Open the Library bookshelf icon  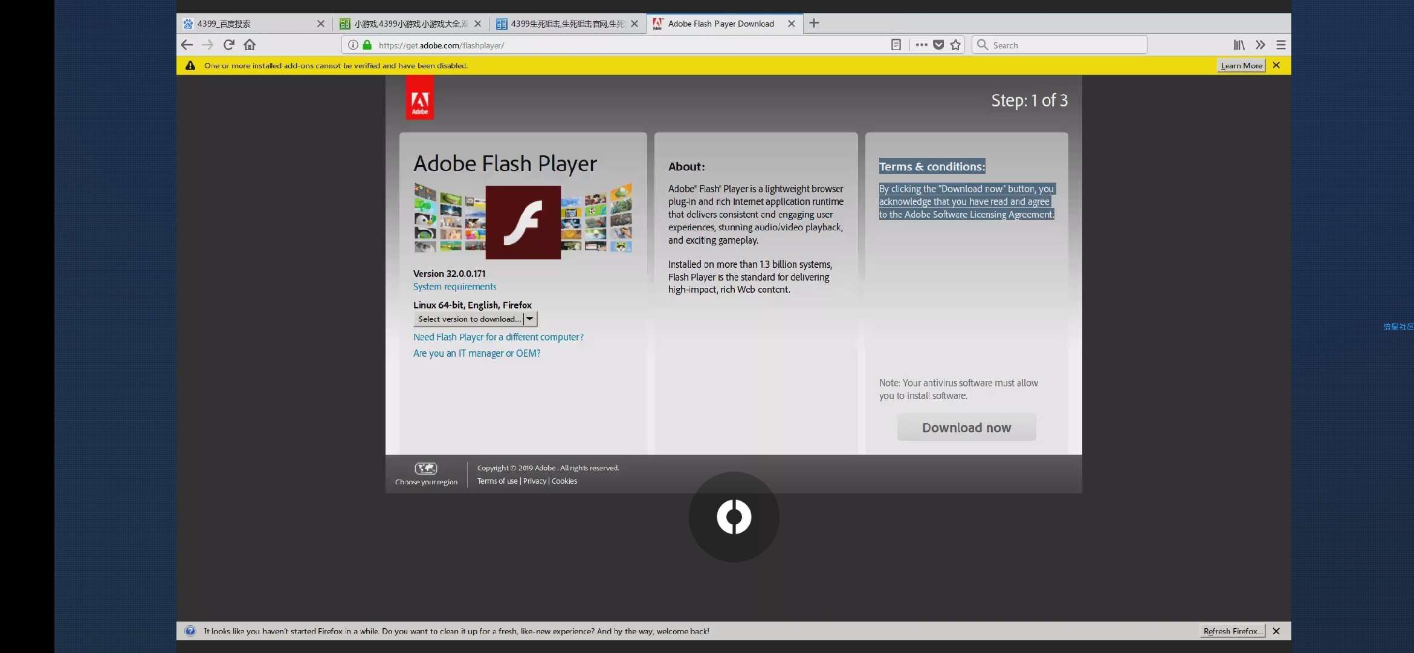point(1239,45)
